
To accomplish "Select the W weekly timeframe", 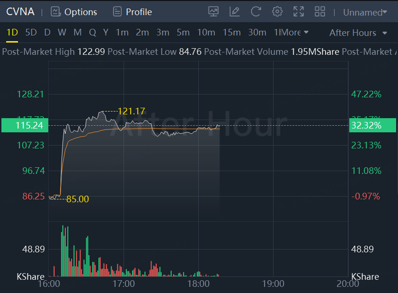I will point(62,33).
